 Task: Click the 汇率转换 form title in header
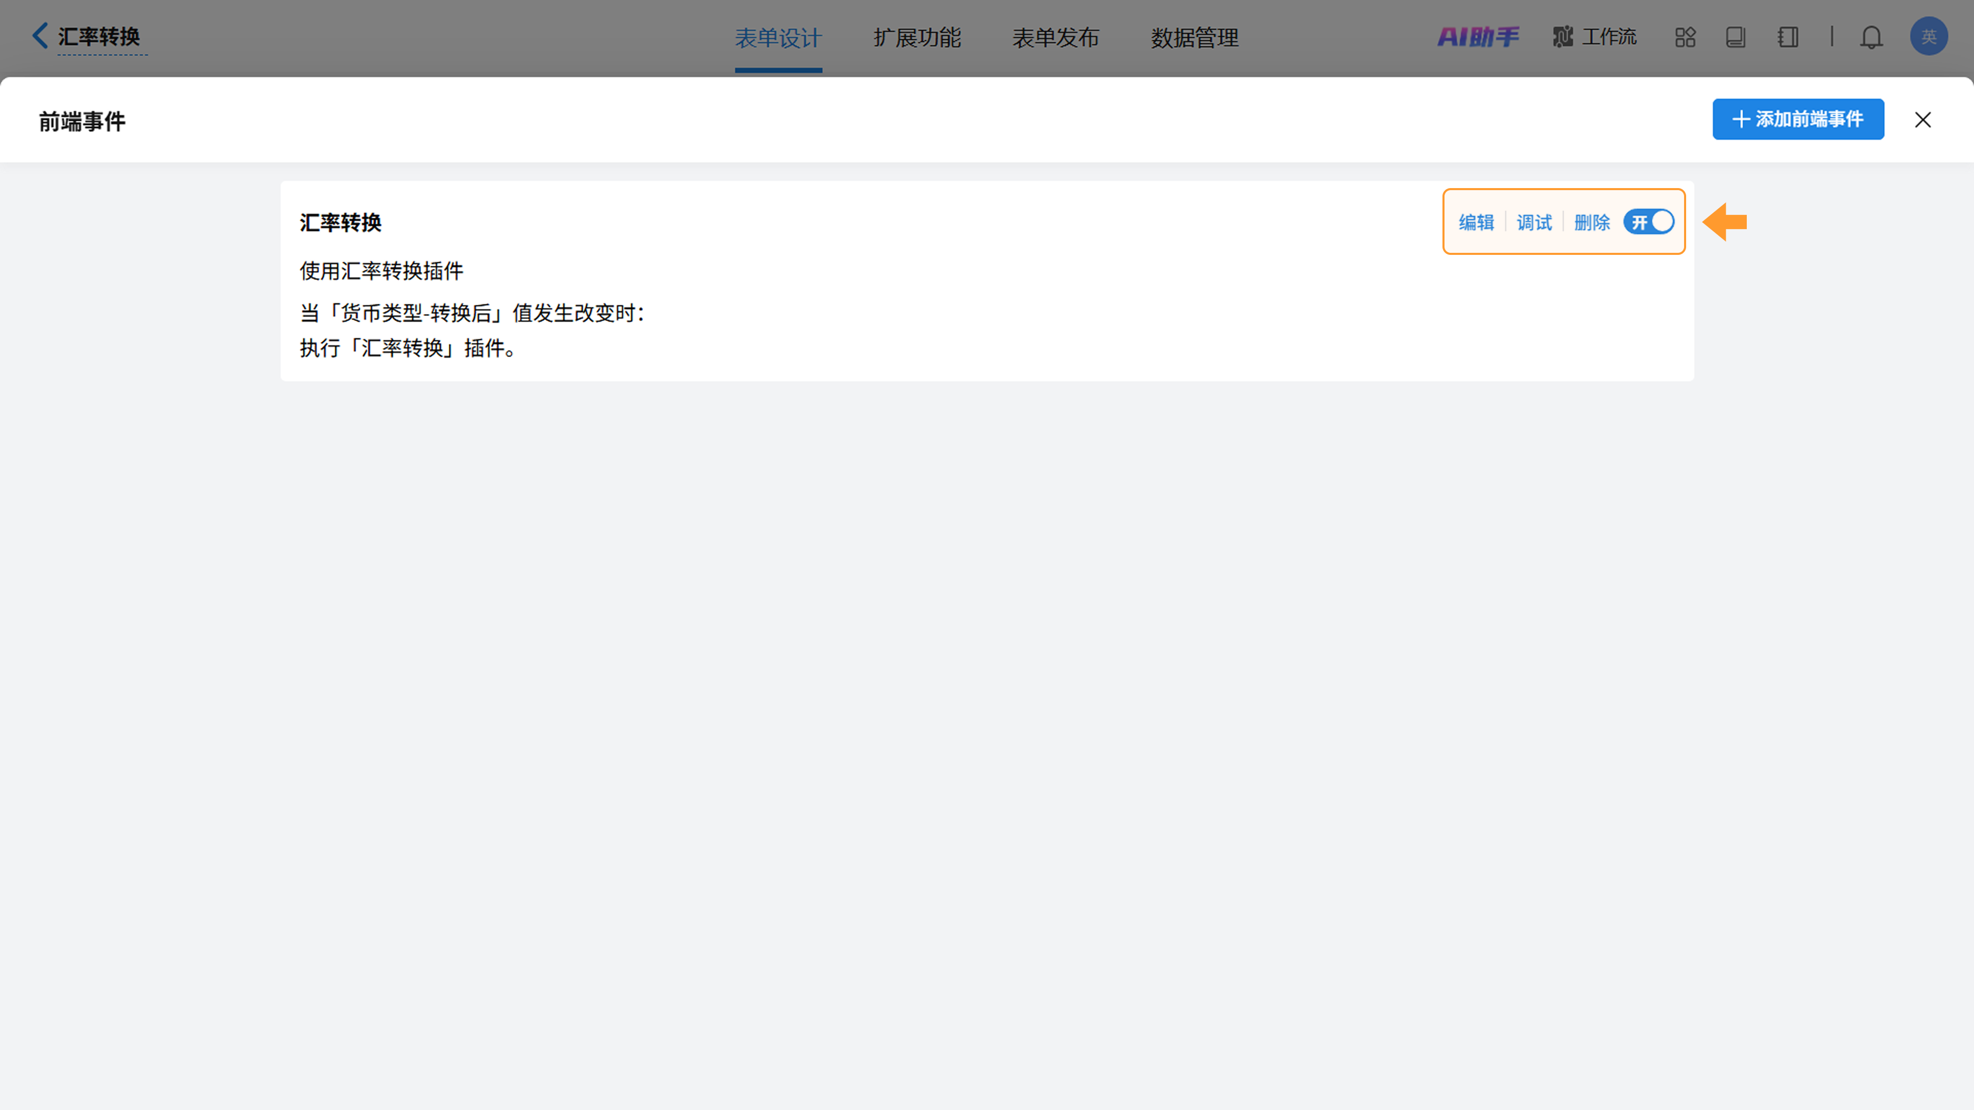click(x=99, y=37)
